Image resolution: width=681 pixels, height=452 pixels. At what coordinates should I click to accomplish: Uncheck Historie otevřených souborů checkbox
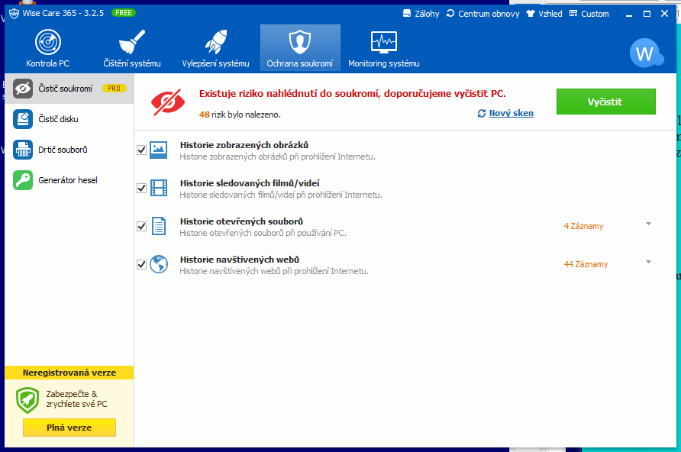(141, 227)
